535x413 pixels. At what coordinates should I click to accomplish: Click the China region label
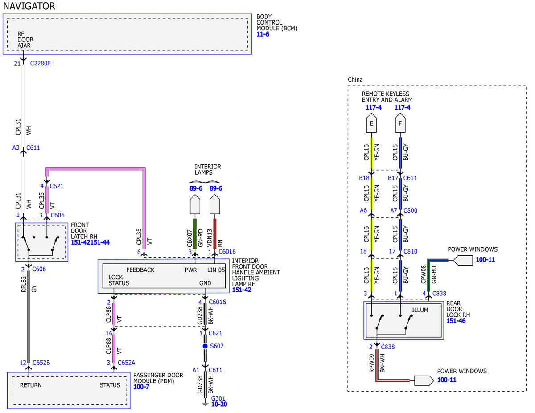point(355,80)
